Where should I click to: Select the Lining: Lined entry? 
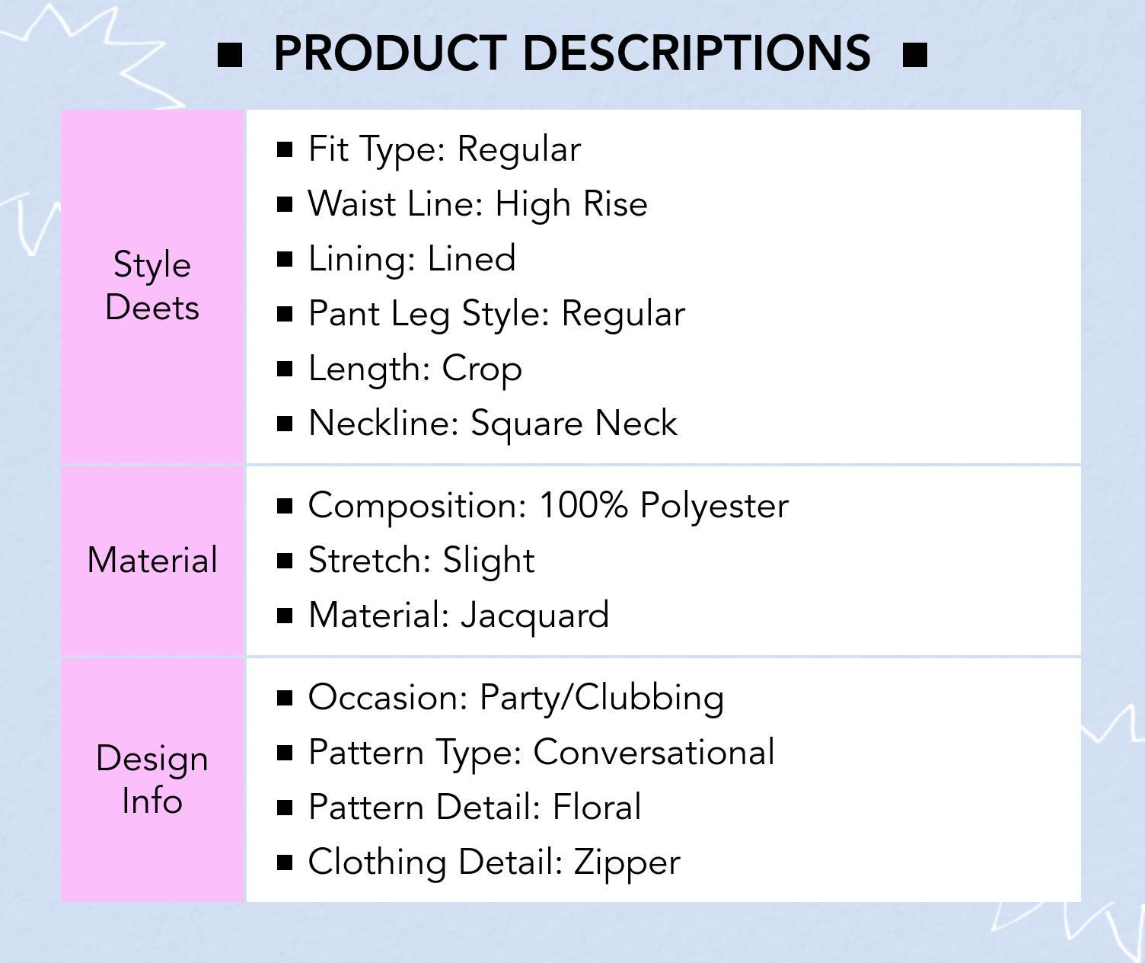(x=412, y=259)
